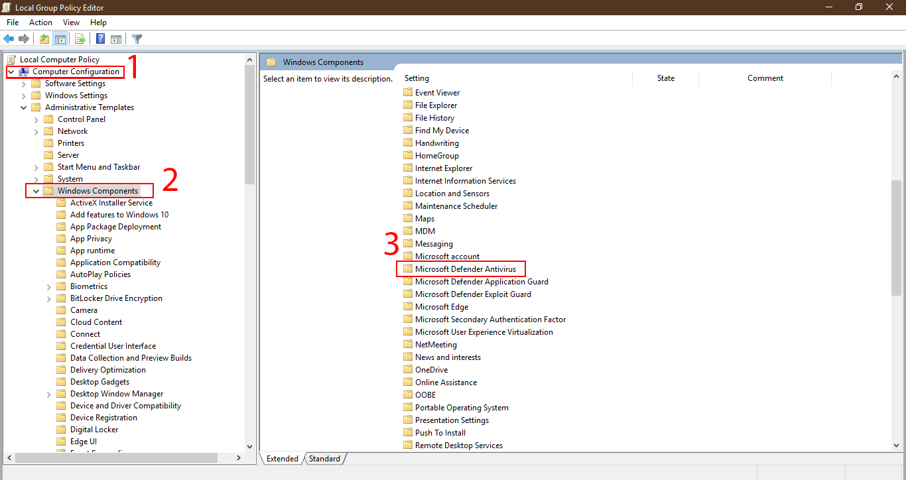Open the View menu
The image size is (906, 480).
pyautogui.click(x=71, y=23)
